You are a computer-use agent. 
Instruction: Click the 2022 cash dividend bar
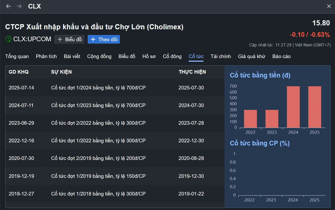(x=250, y=119)
